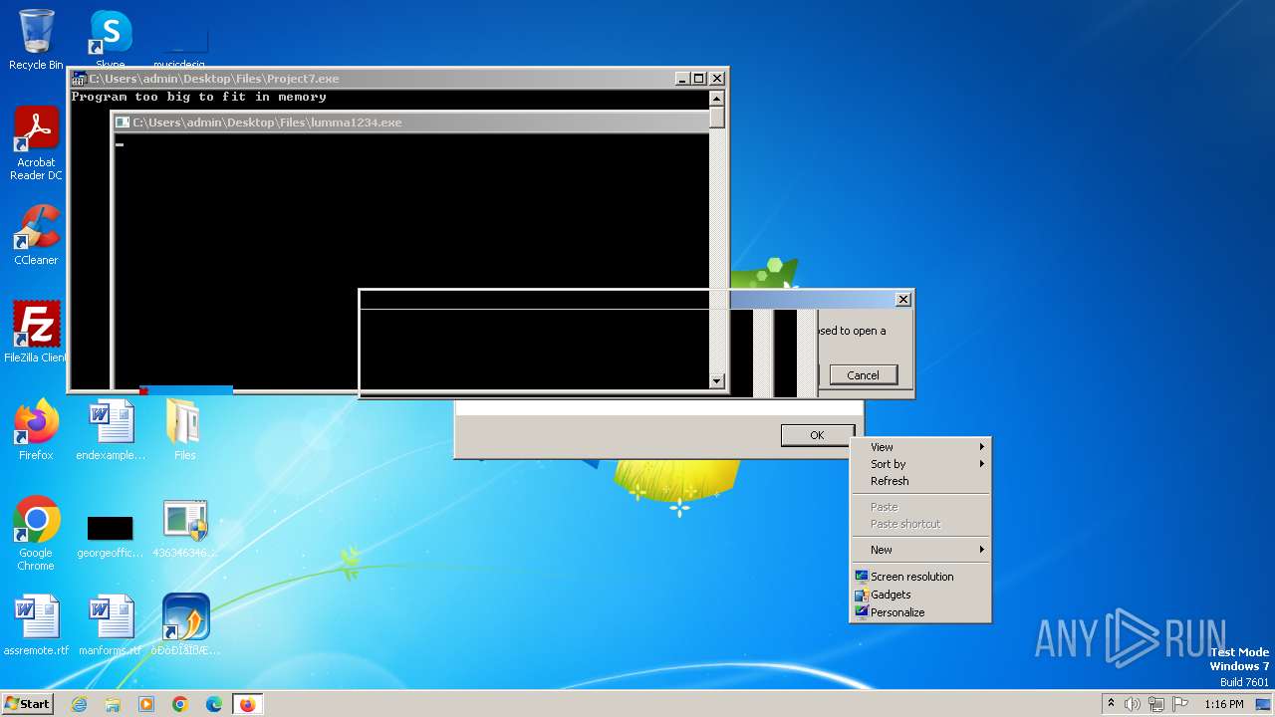Image resolution: width=1275 pixels, height=717 pixels.
Task: Open Windows Media Player taskbar icon
Action: pyautogui.click(x=146, y=704)
